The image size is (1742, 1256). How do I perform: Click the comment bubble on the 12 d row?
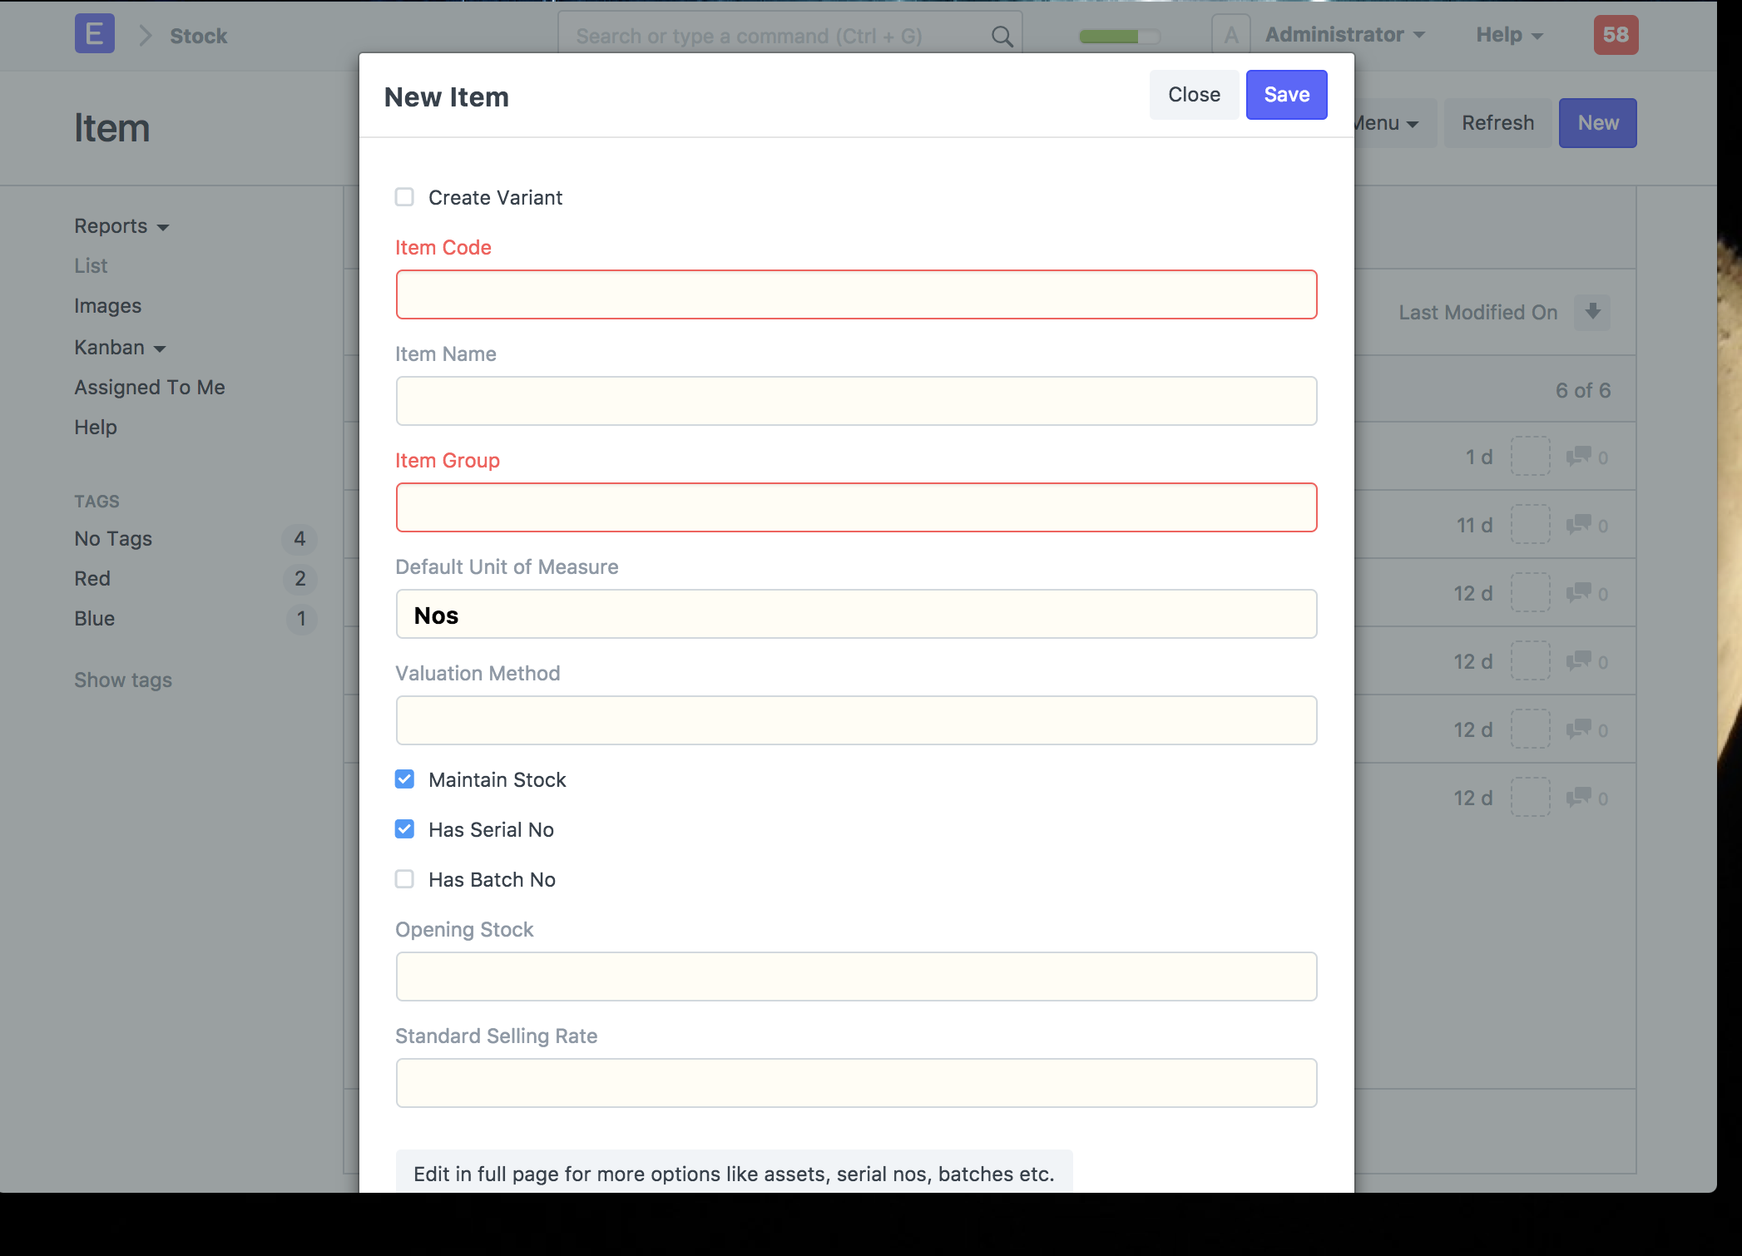[1579, 593]
